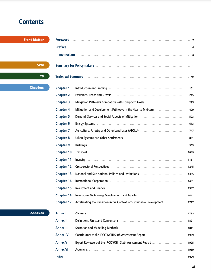The width and height of the screenshot is (211, 273).
Task: Select the SPM section tab
Action: [x=25, y=65]
